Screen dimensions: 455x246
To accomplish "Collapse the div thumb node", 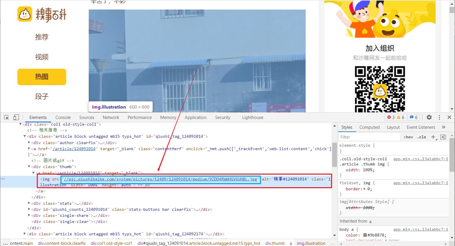I will [x=29, y=167].
